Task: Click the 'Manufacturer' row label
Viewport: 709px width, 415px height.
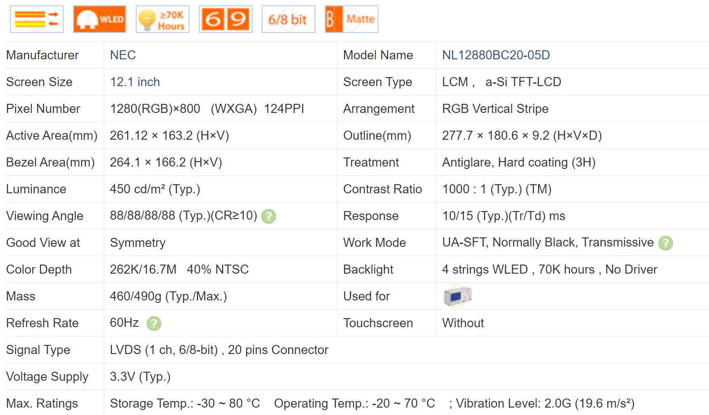Action: 43,55
